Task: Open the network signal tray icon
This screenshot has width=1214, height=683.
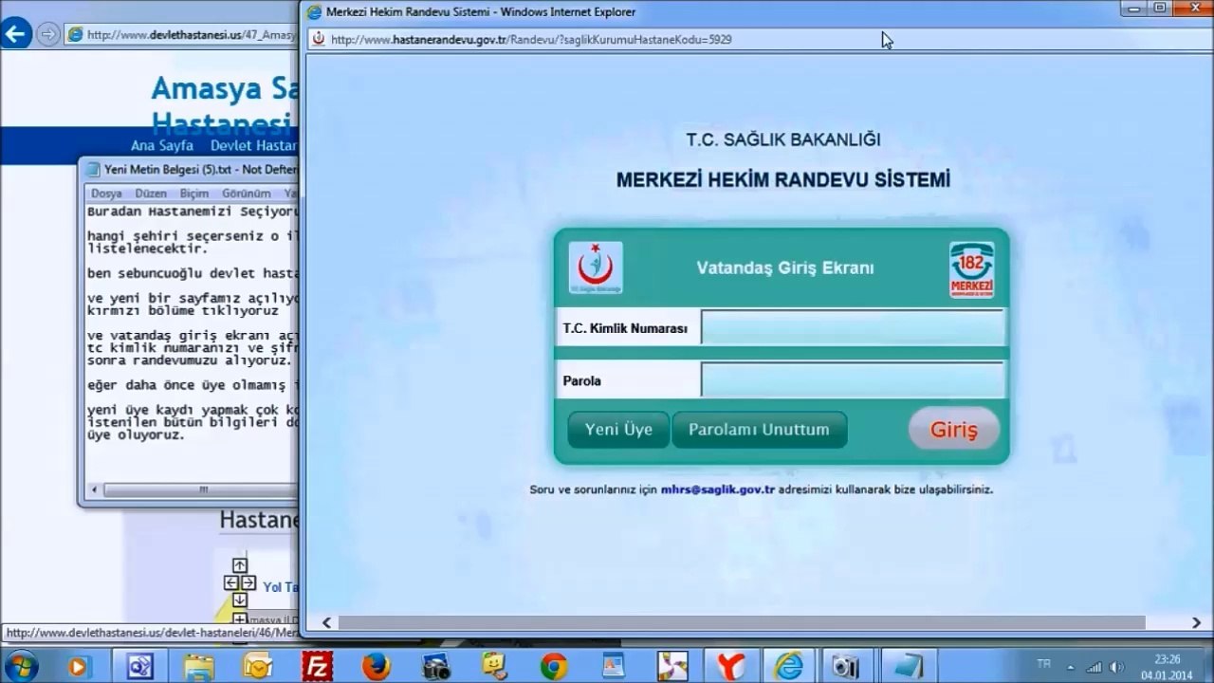Action: [1094, 667]
